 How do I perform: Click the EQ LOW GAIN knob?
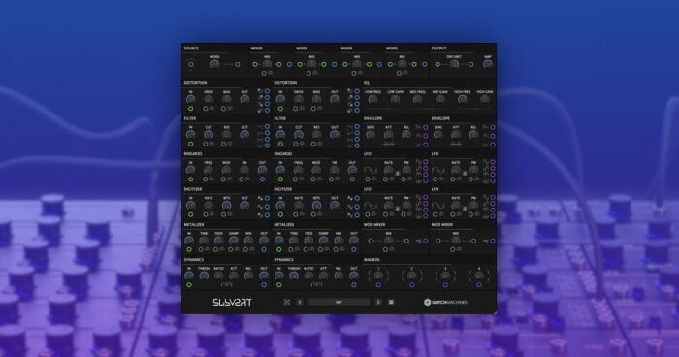coord(395,100)
